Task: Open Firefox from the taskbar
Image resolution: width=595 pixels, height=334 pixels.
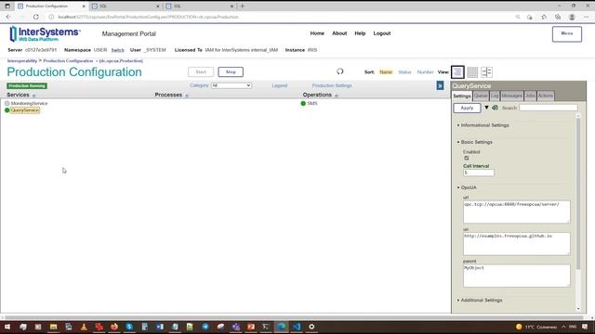Action: [114, 327]
